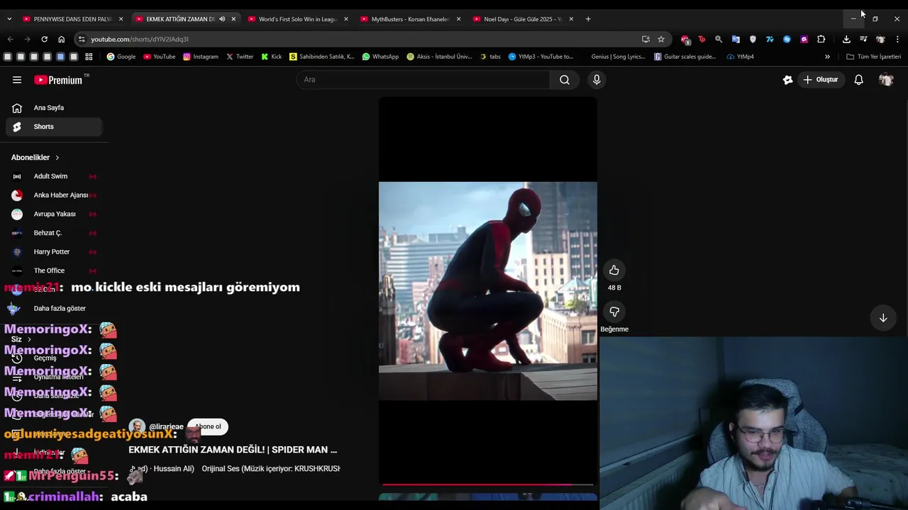This screenshot has height=510, width=908.
Task: Open Ana Sayfa in the sidebar
Action: pos(54,108)
